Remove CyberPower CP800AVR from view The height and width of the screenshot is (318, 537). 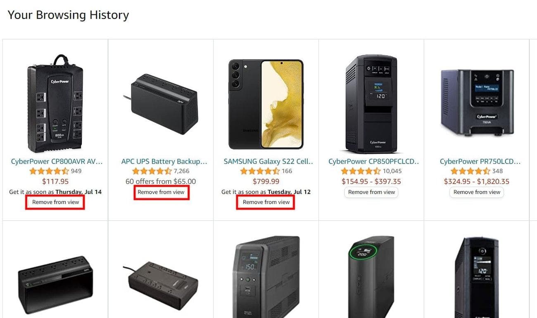[55, 202]
